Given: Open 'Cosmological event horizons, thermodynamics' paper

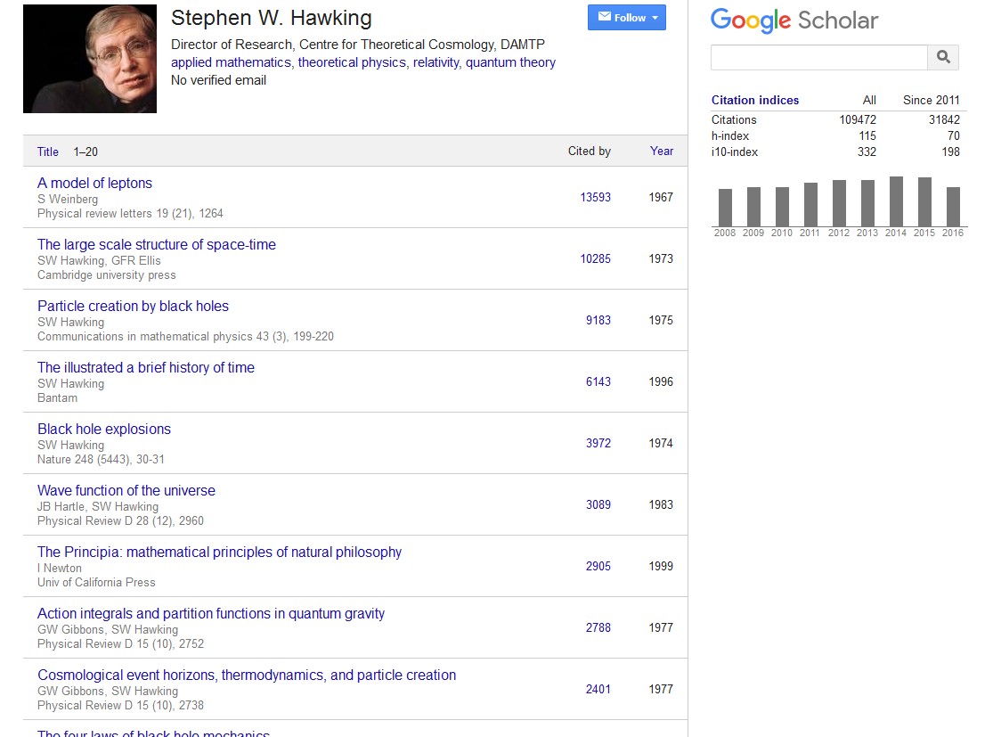Looking at the screenshot, I should pyautogui.click(x=247, y=675).
